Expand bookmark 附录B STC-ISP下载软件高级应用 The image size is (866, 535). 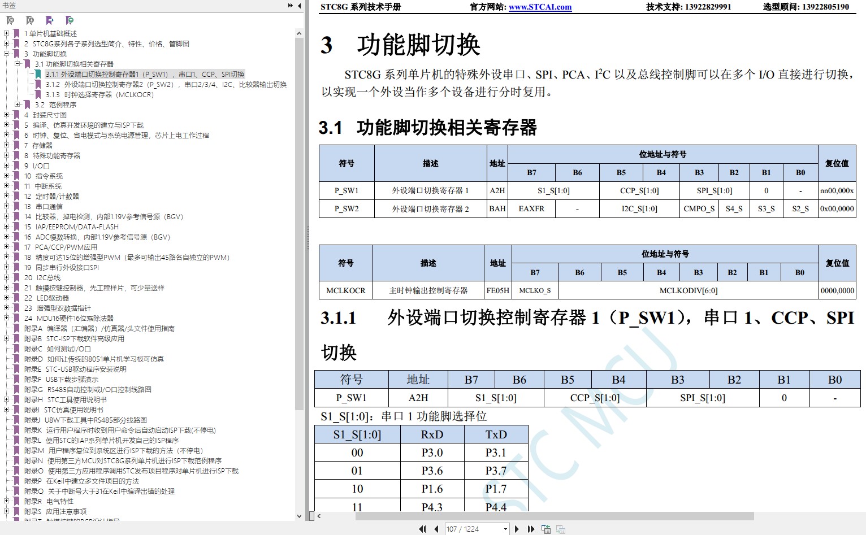coord(7,338)
